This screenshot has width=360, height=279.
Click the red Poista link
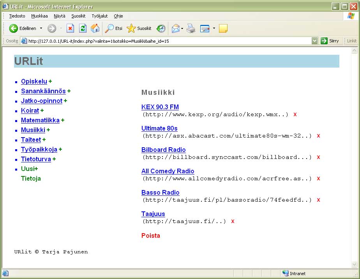[x=151, y=235]
